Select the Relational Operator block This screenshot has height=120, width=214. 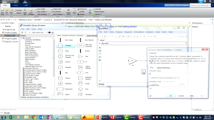(x=80, y=78)
